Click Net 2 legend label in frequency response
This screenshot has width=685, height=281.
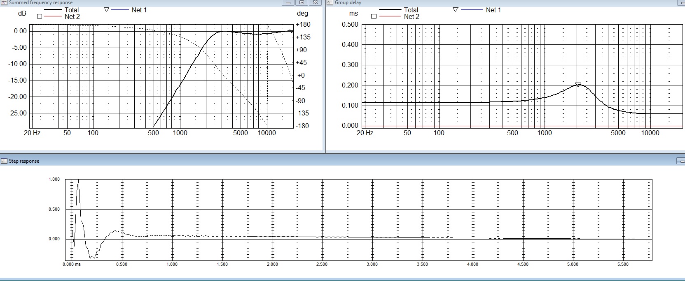pyautogui.click(x=72, y=17)
